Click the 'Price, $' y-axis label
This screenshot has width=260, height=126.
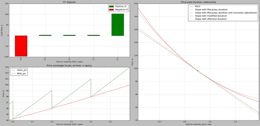click(x=3, y=94)
